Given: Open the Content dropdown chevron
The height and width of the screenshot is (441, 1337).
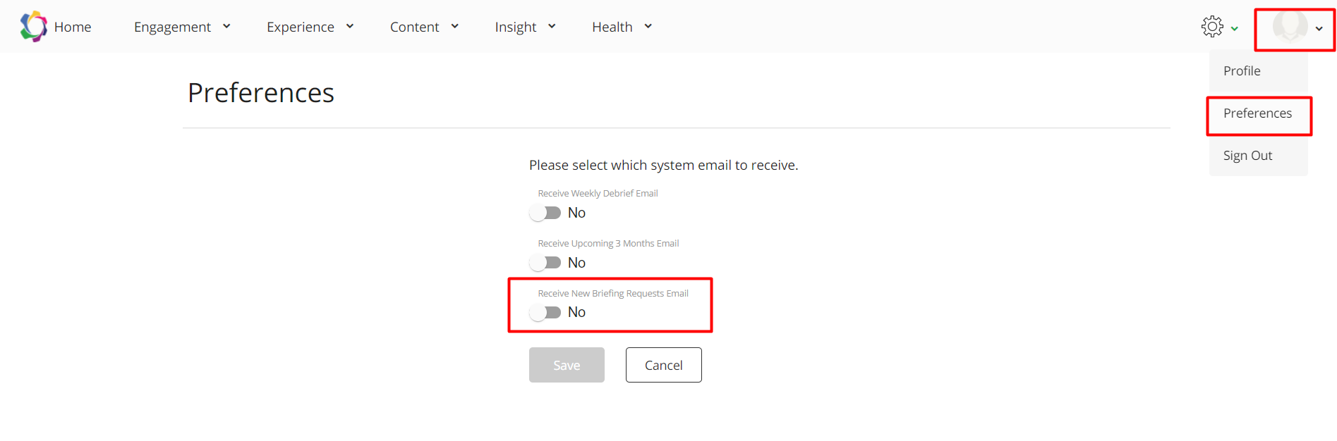Looking at the screenshot, I should [454, 27].
